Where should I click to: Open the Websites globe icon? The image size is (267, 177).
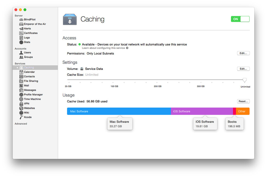coord(21,108)
